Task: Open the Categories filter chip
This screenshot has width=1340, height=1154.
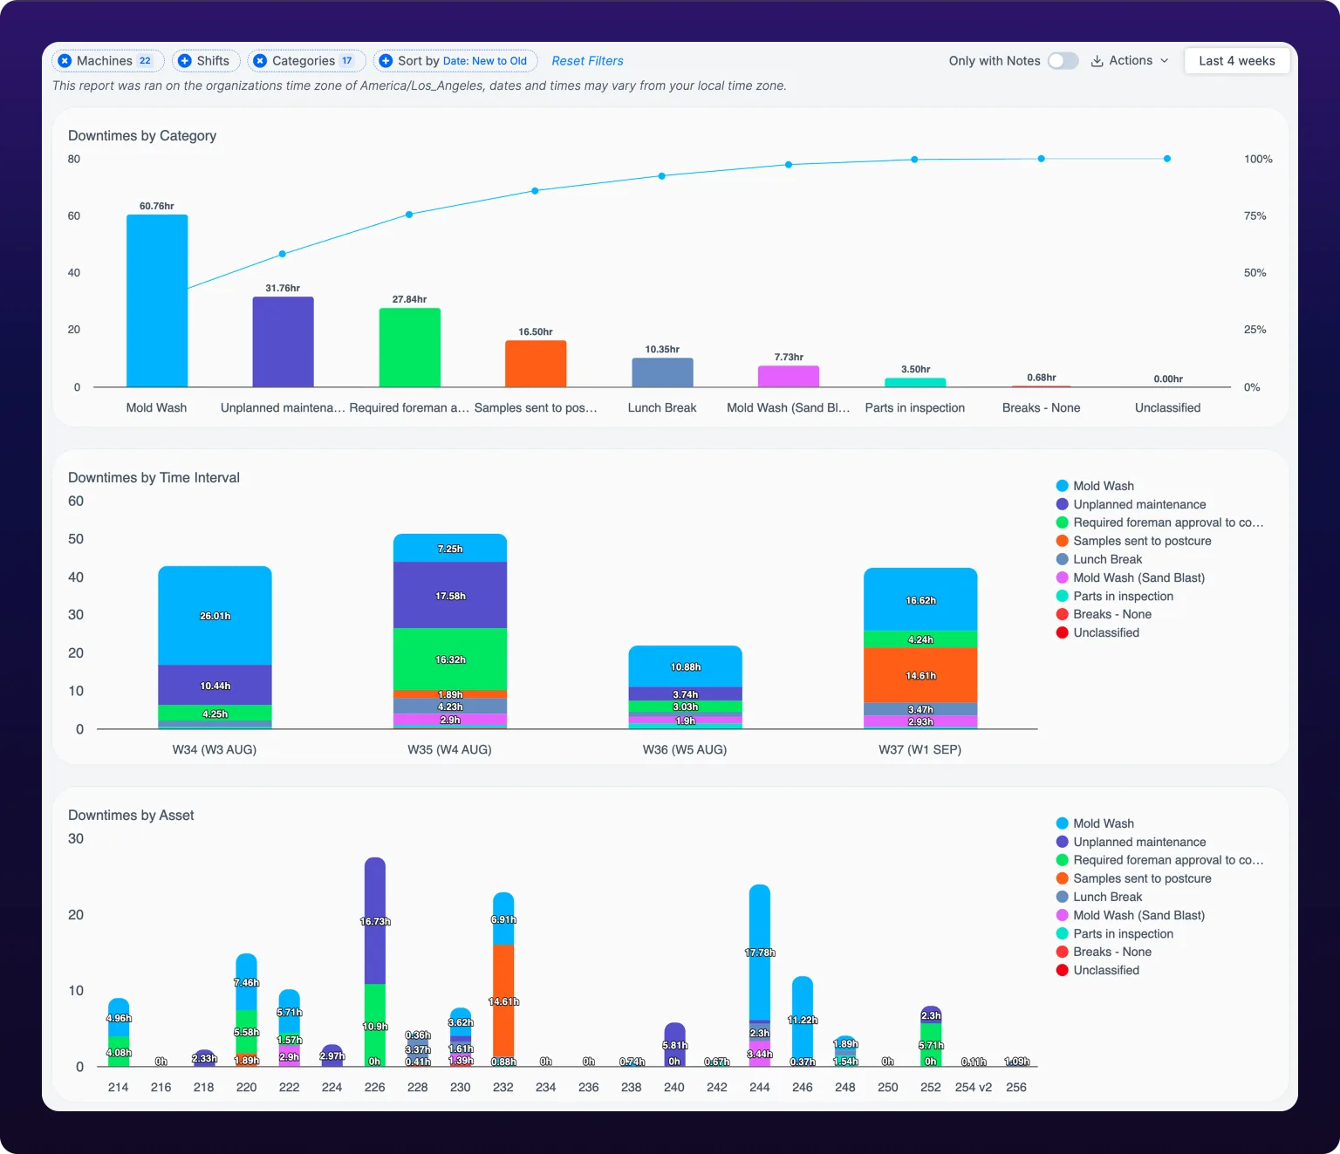Action: [x=306, y=61]
